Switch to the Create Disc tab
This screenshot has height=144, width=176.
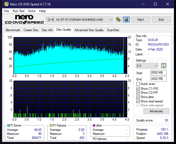coord(31,30)
